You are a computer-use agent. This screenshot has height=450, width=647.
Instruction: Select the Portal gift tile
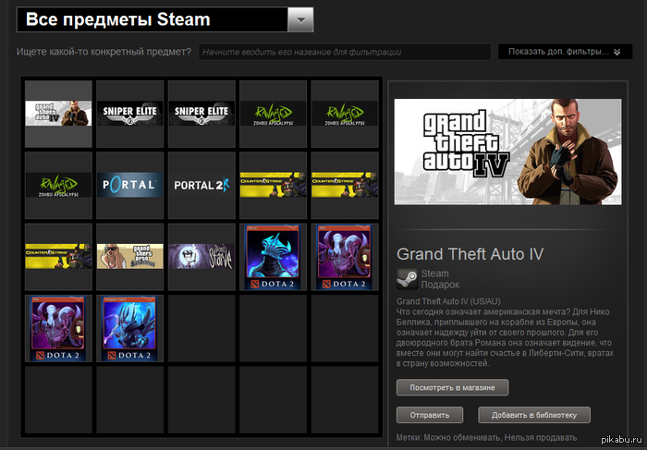[130, 185]
